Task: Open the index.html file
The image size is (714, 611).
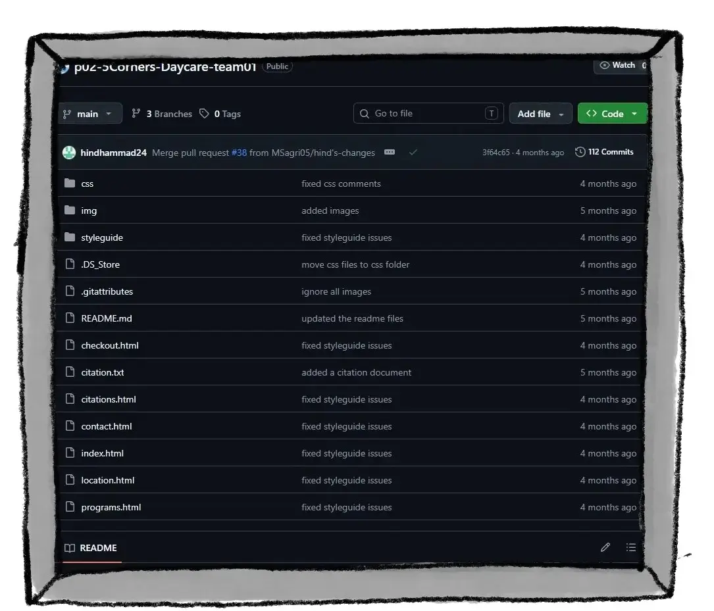Action: point(103,453)
